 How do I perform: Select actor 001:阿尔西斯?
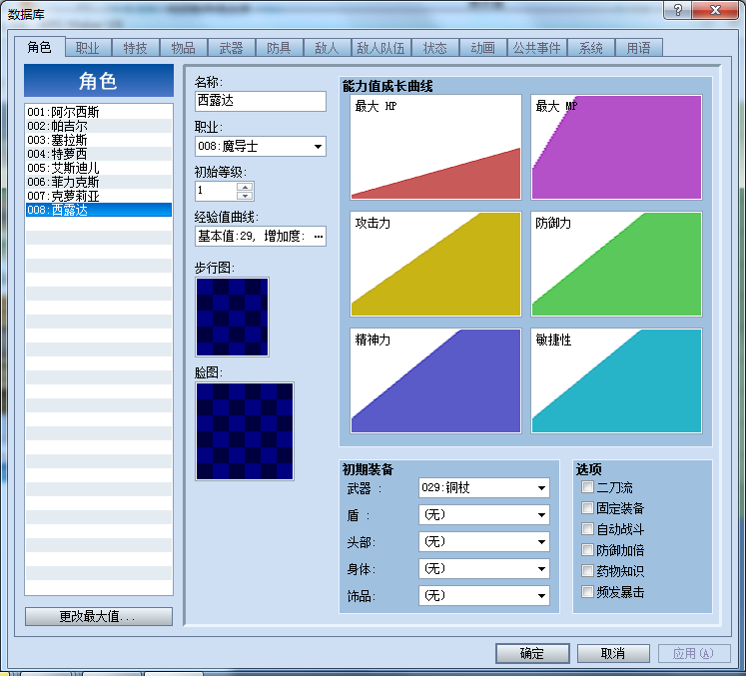click(x=99, y=112)
